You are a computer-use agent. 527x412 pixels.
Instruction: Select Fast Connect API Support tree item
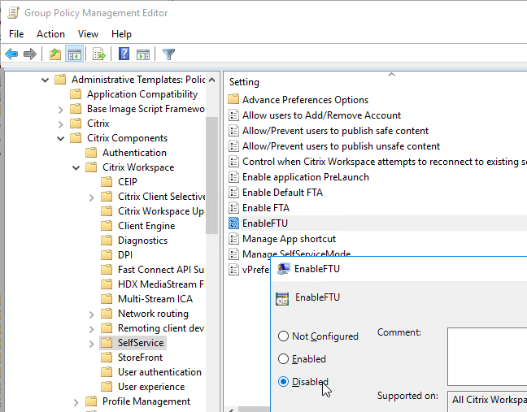[161, 269]
